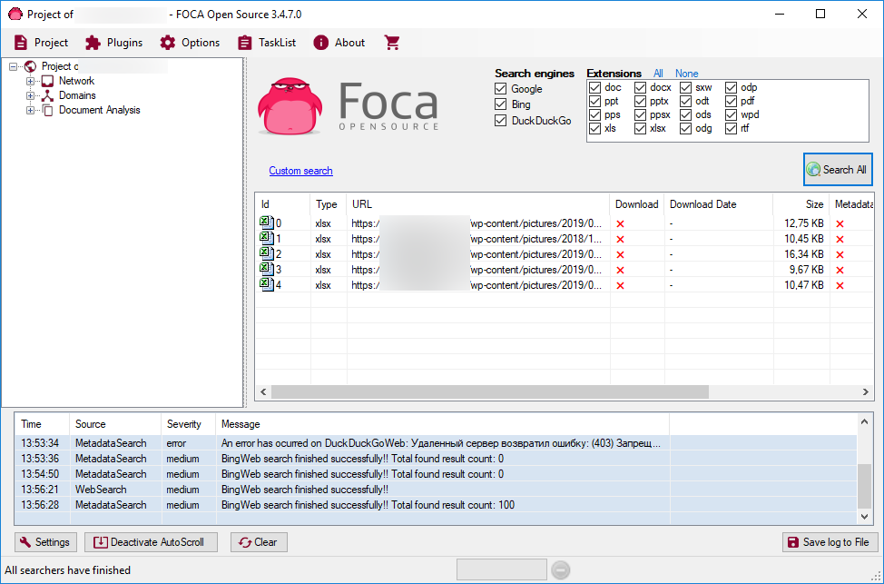Click the None extensions link
The height and width of the screenshot is (584, 884).
point(687,74)
